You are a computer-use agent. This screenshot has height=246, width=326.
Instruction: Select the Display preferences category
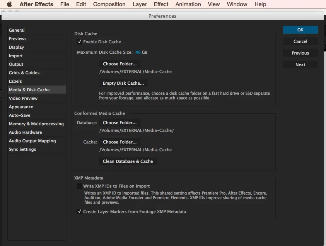37,47
